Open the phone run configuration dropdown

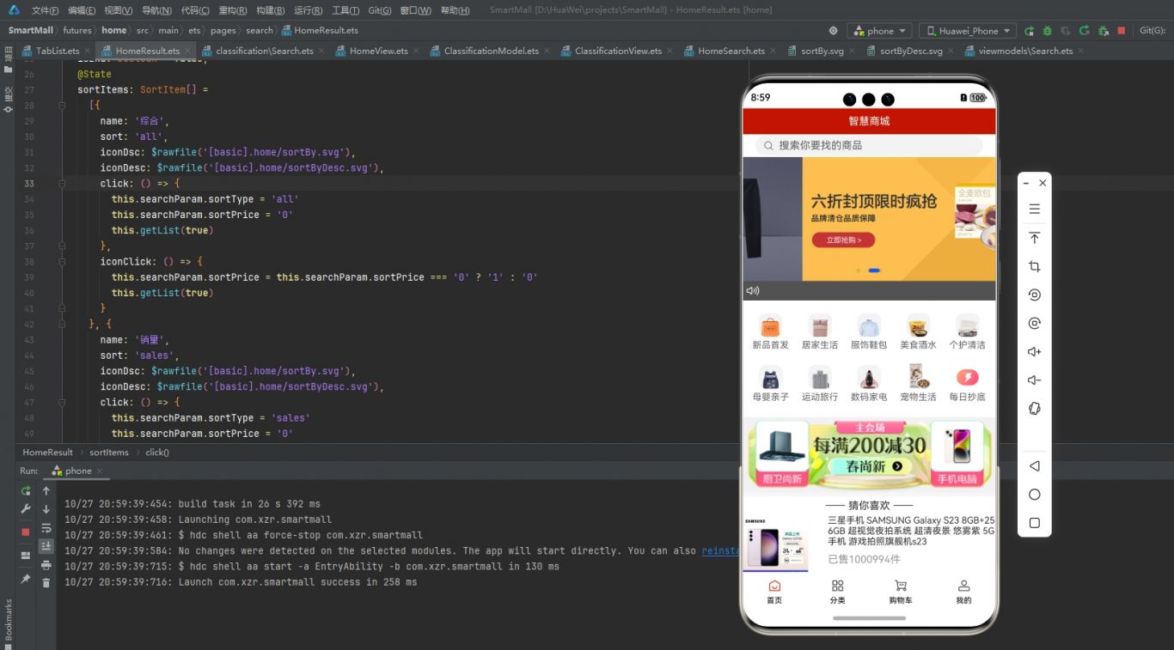coord(879,31)
